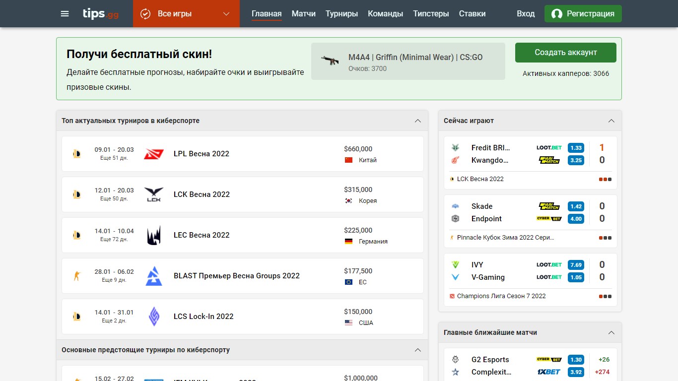Click the EU flag icon
Screen dimensions: 678x381
click(348, 282)
